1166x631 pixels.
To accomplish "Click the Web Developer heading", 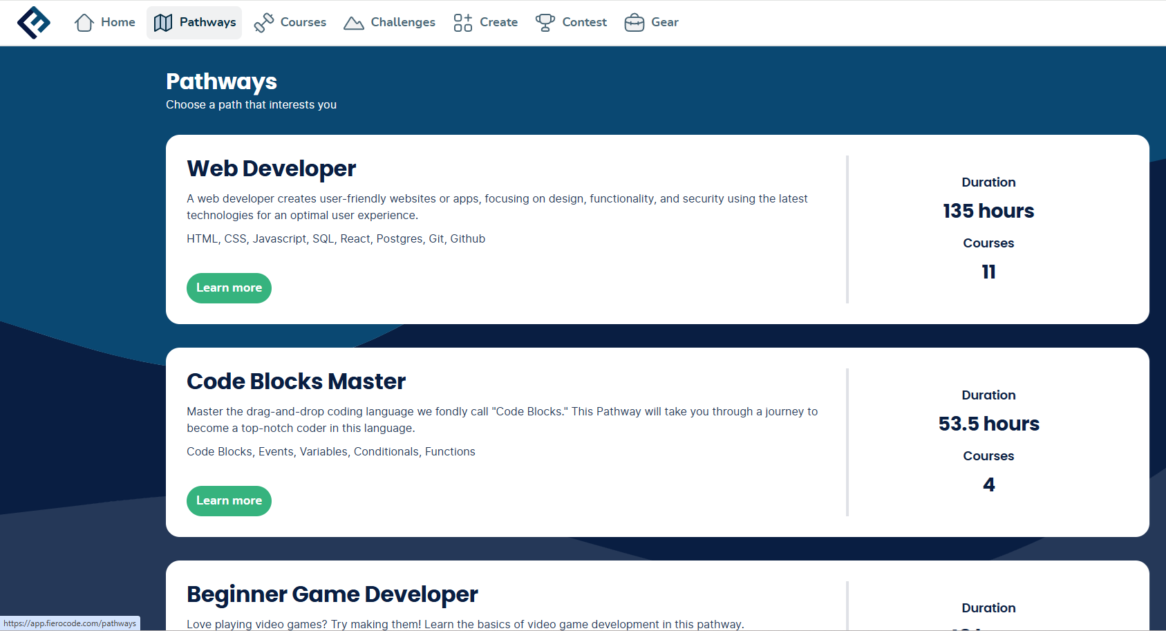I will coord(272,169).
